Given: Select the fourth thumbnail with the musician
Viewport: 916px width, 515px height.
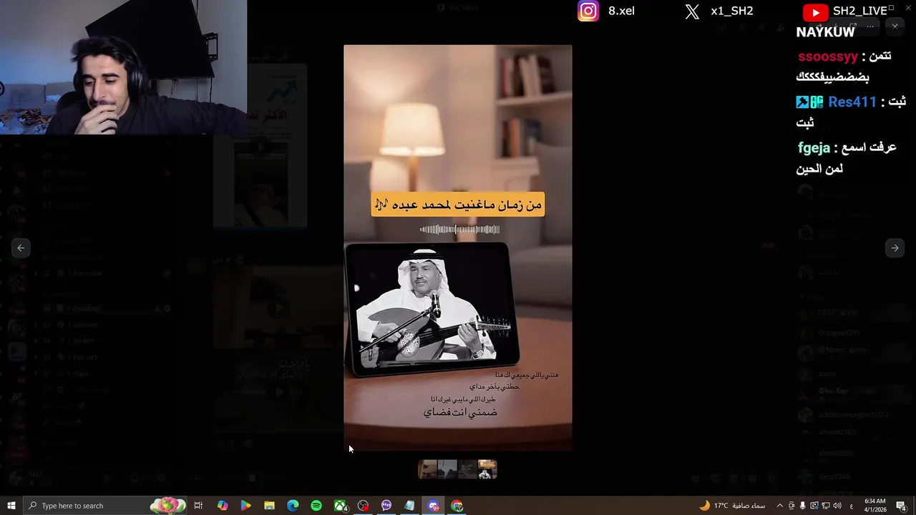Looking at the screenshot, I should point(487,469).
